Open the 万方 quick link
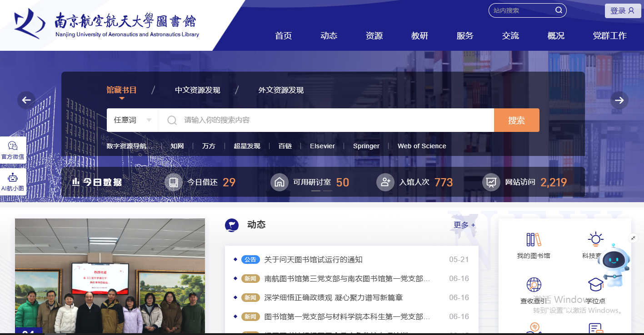The width and height of the screenshot is (644, 335). click(x=209, y=146)
